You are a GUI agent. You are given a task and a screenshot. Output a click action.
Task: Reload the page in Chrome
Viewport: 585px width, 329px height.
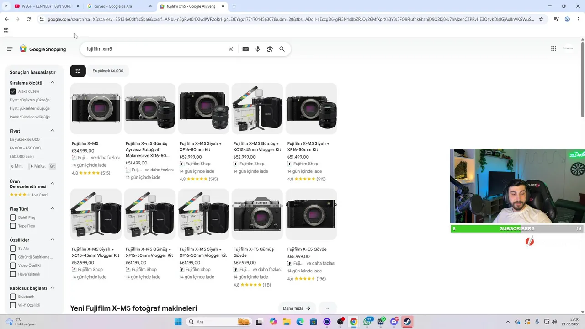pos(28,19)
